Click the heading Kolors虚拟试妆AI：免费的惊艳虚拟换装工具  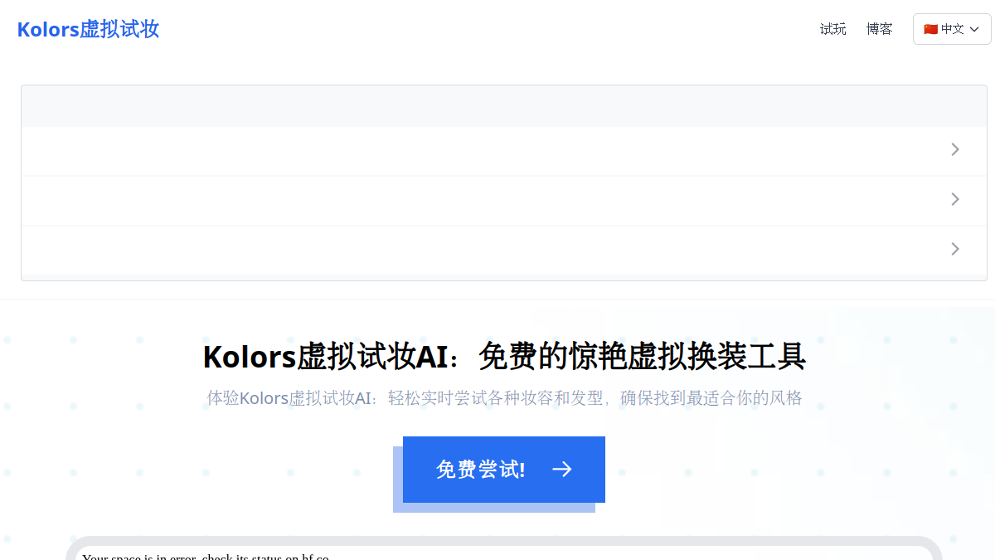tap(504, 357)
